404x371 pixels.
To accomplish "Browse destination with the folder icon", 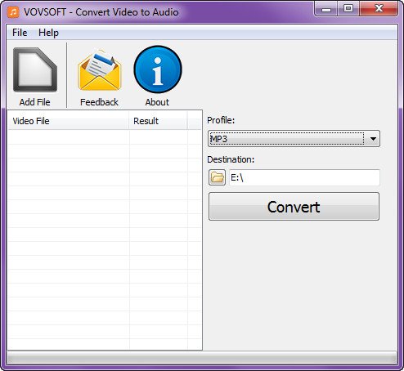I will tap(217, 177).
